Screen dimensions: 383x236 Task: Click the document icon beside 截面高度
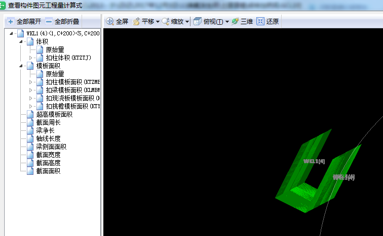tap(30, 163)
